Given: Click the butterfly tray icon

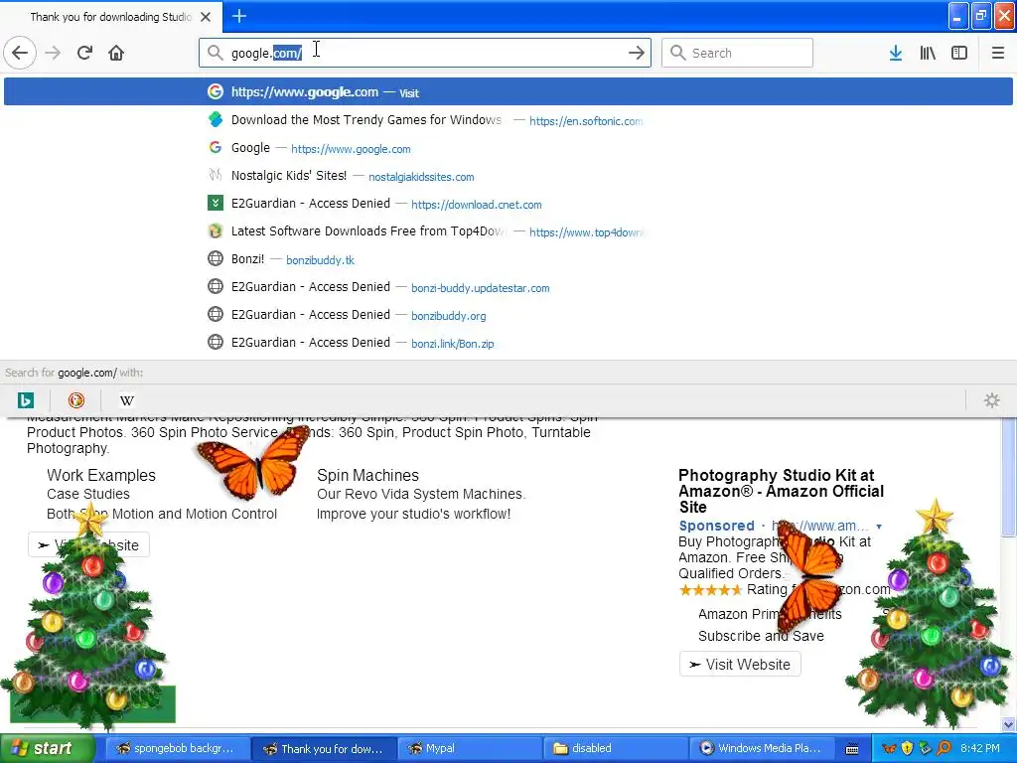Looking at the screenshot, I should [890, 749].
